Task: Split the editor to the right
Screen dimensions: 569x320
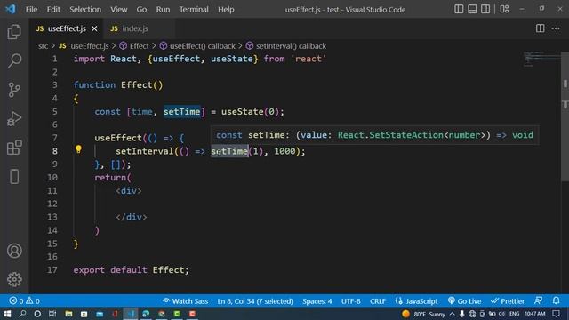Action: (540, 28)
